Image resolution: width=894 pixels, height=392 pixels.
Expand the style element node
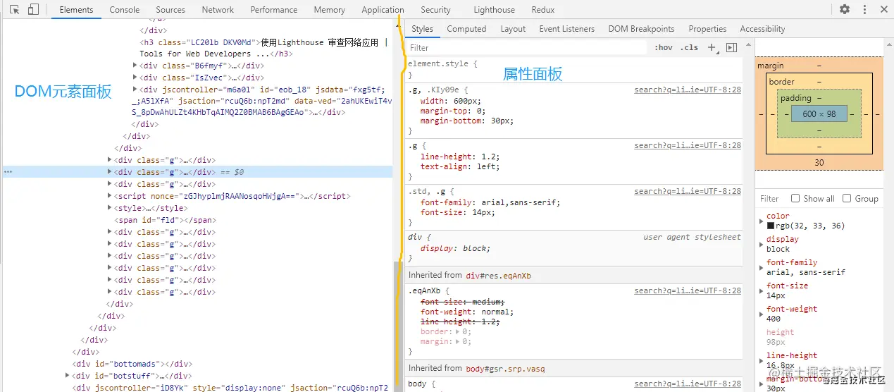(x=109, y=208)
